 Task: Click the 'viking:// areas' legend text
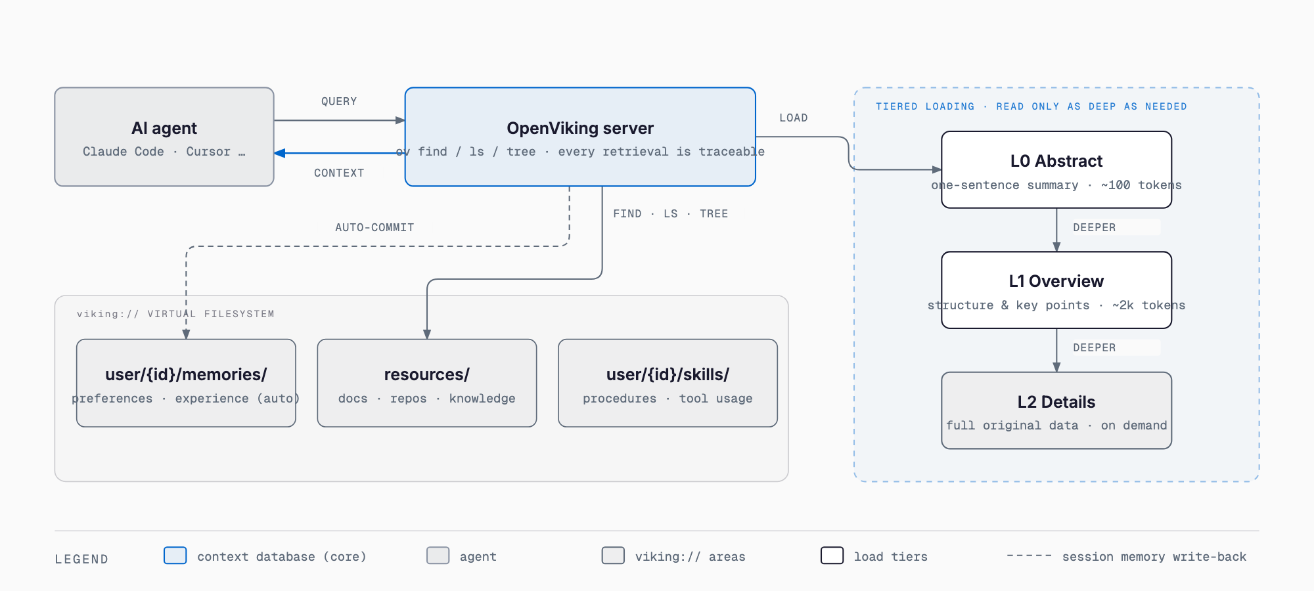click(x=691, y=557)
